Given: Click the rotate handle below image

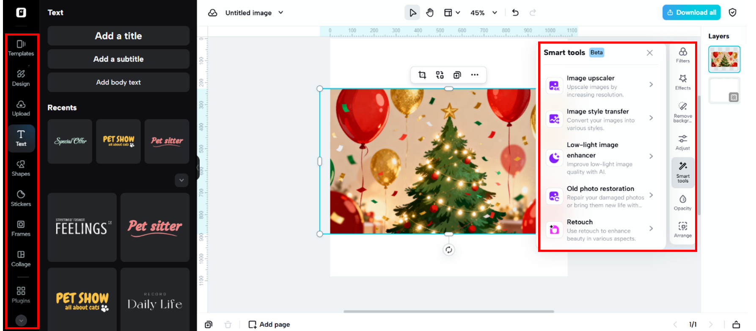Looking at the screenshot, I should pyautogui.click(x=449, y=250).
